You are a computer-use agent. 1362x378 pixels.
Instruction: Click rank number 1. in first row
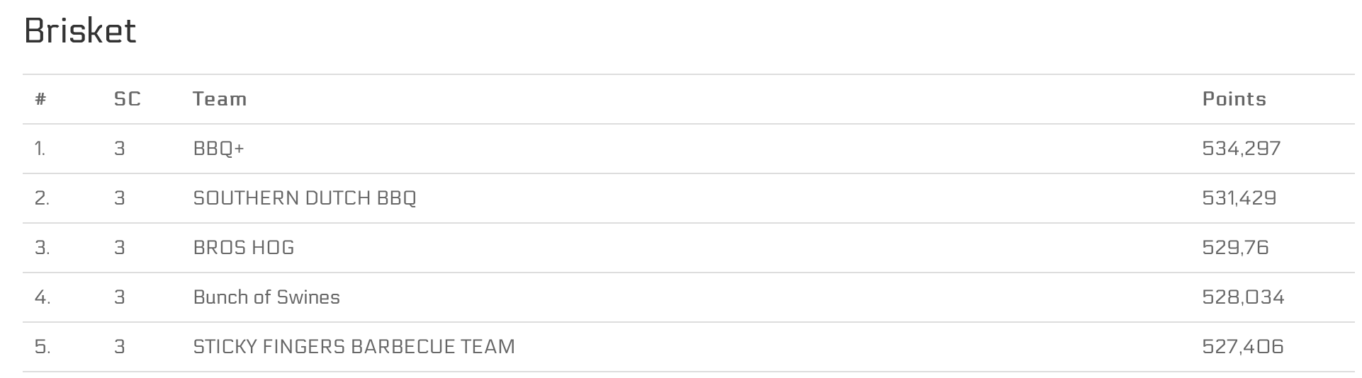coord(40,149)
